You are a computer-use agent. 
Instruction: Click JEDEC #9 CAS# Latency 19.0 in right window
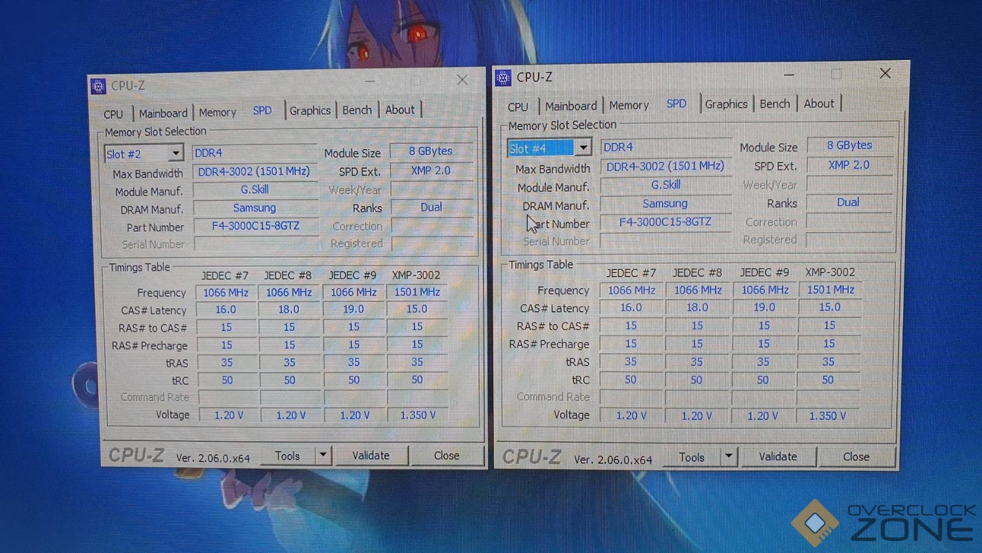tap(764, 307)
